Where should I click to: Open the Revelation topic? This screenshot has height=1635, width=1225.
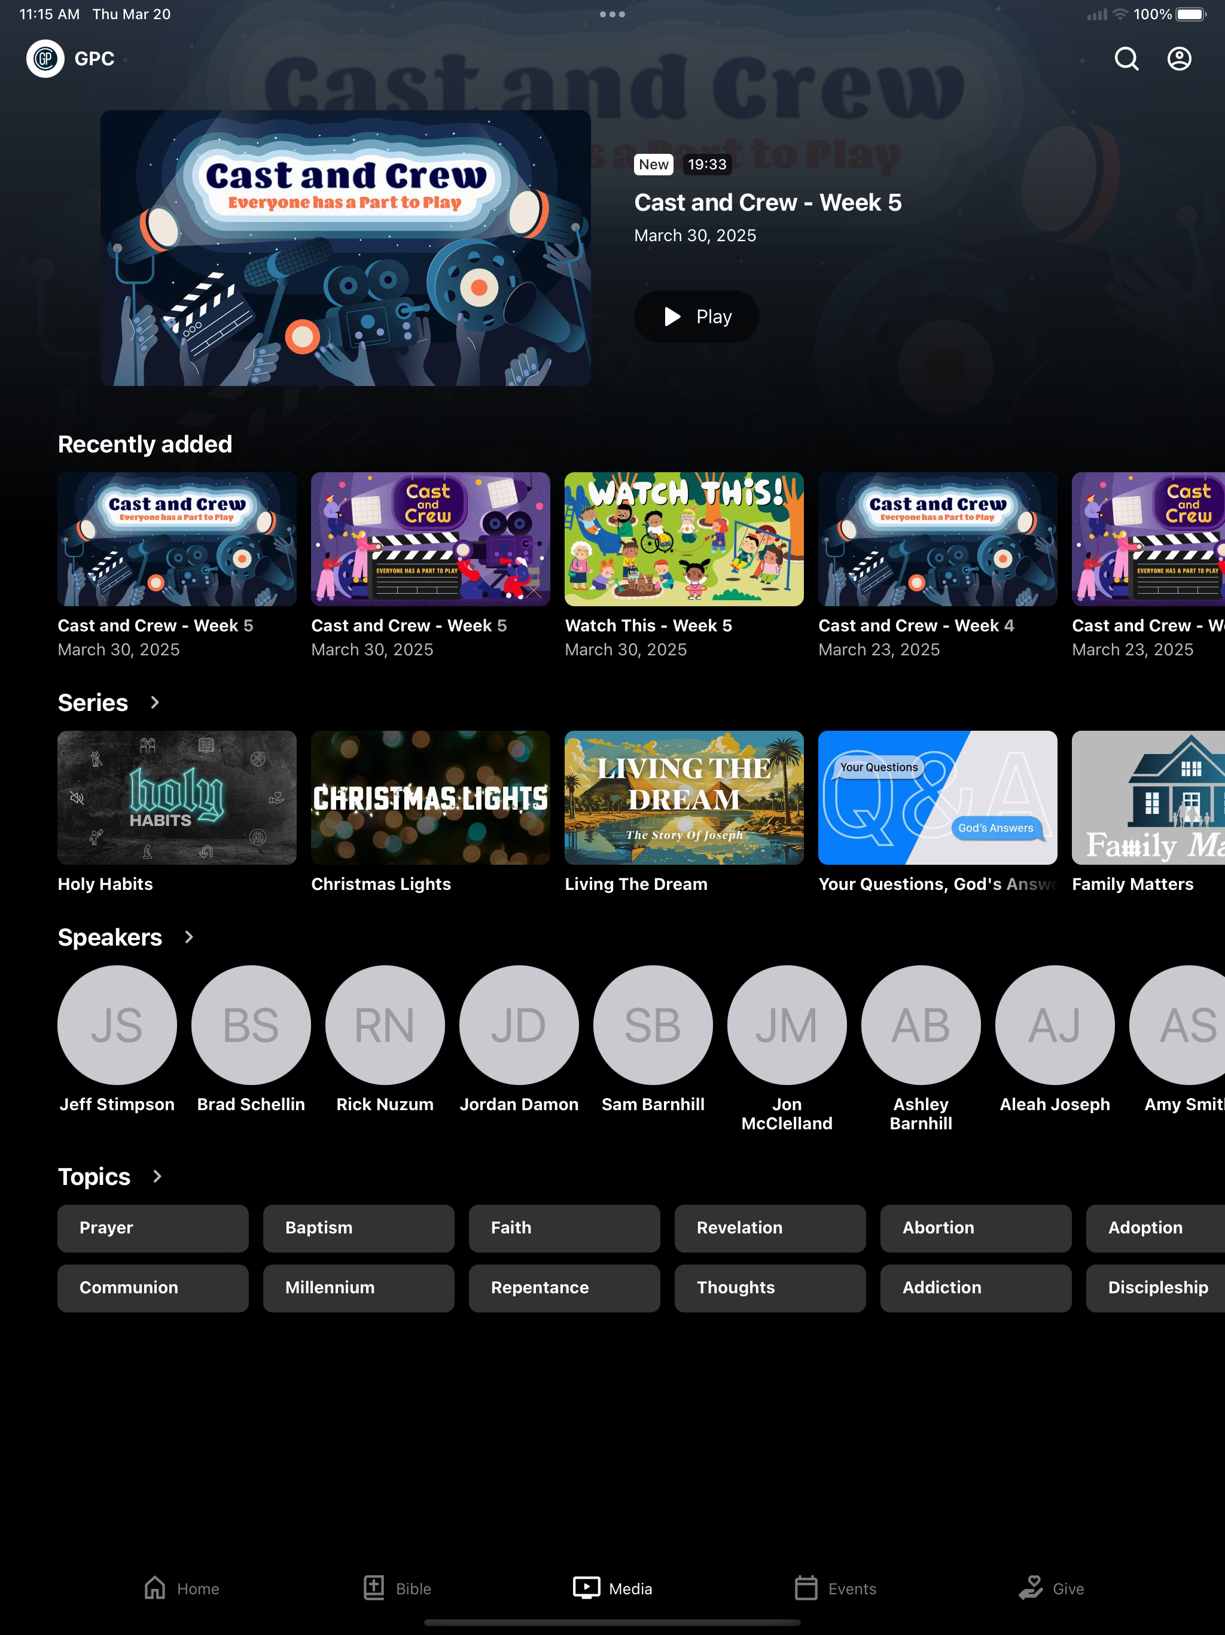coord(770,1227)
